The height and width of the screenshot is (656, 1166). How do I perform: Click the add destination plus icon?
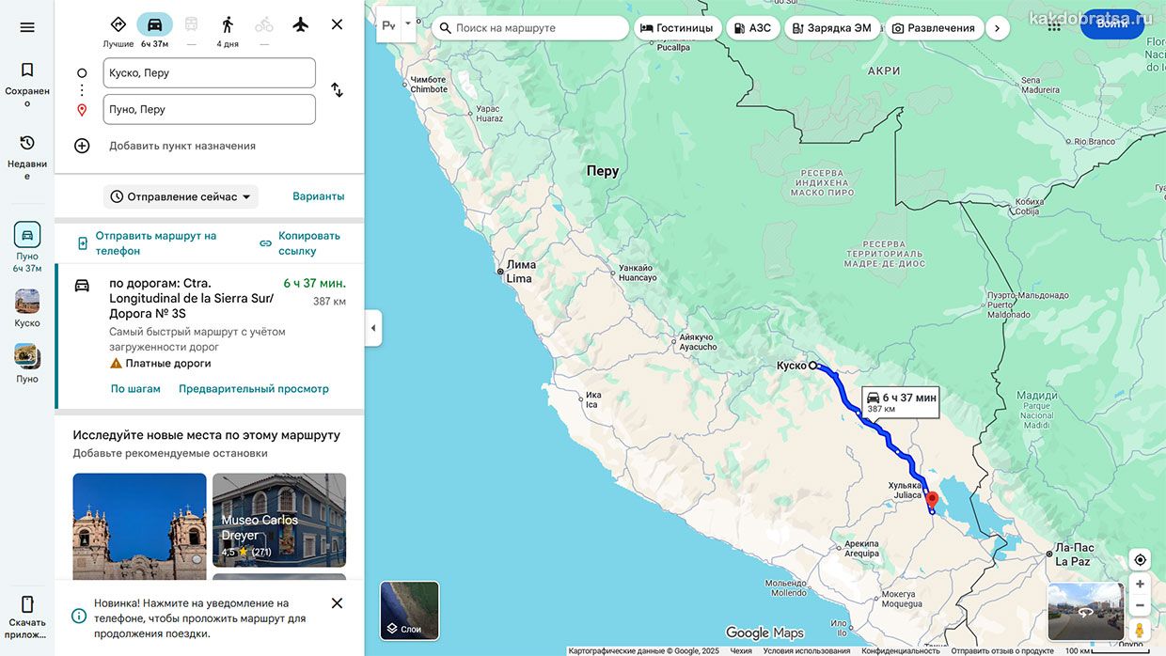82,146
